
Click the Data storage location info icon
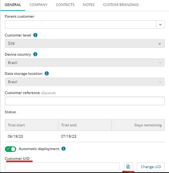tap(47, 73)
